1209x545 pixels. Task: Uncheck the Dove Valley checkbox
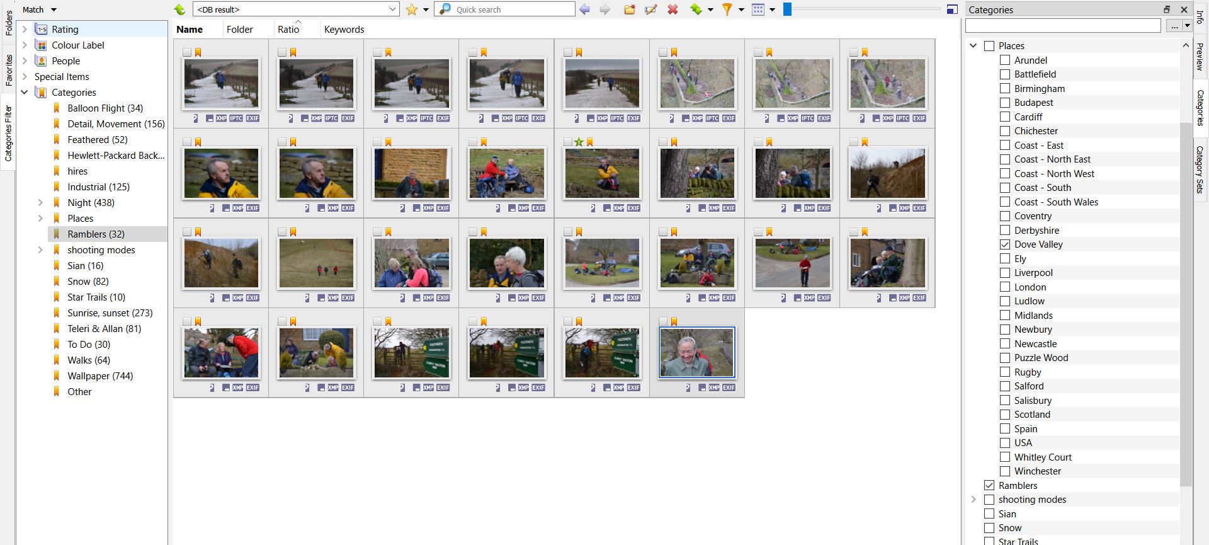pos(1005,244)
